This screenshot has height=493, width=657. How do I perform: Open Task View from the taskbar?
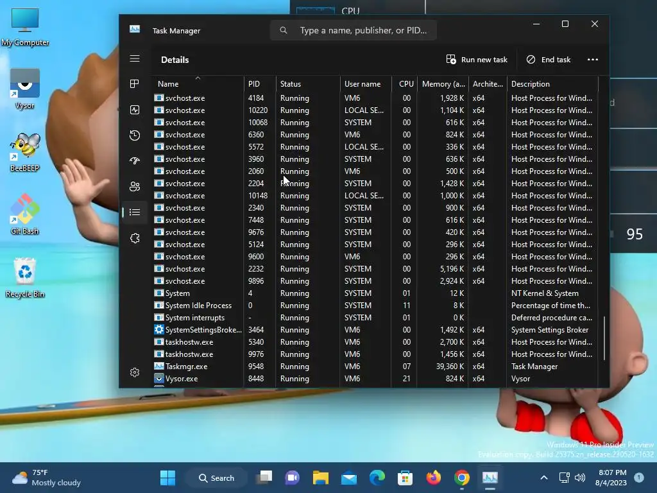(x=264, y=478)
